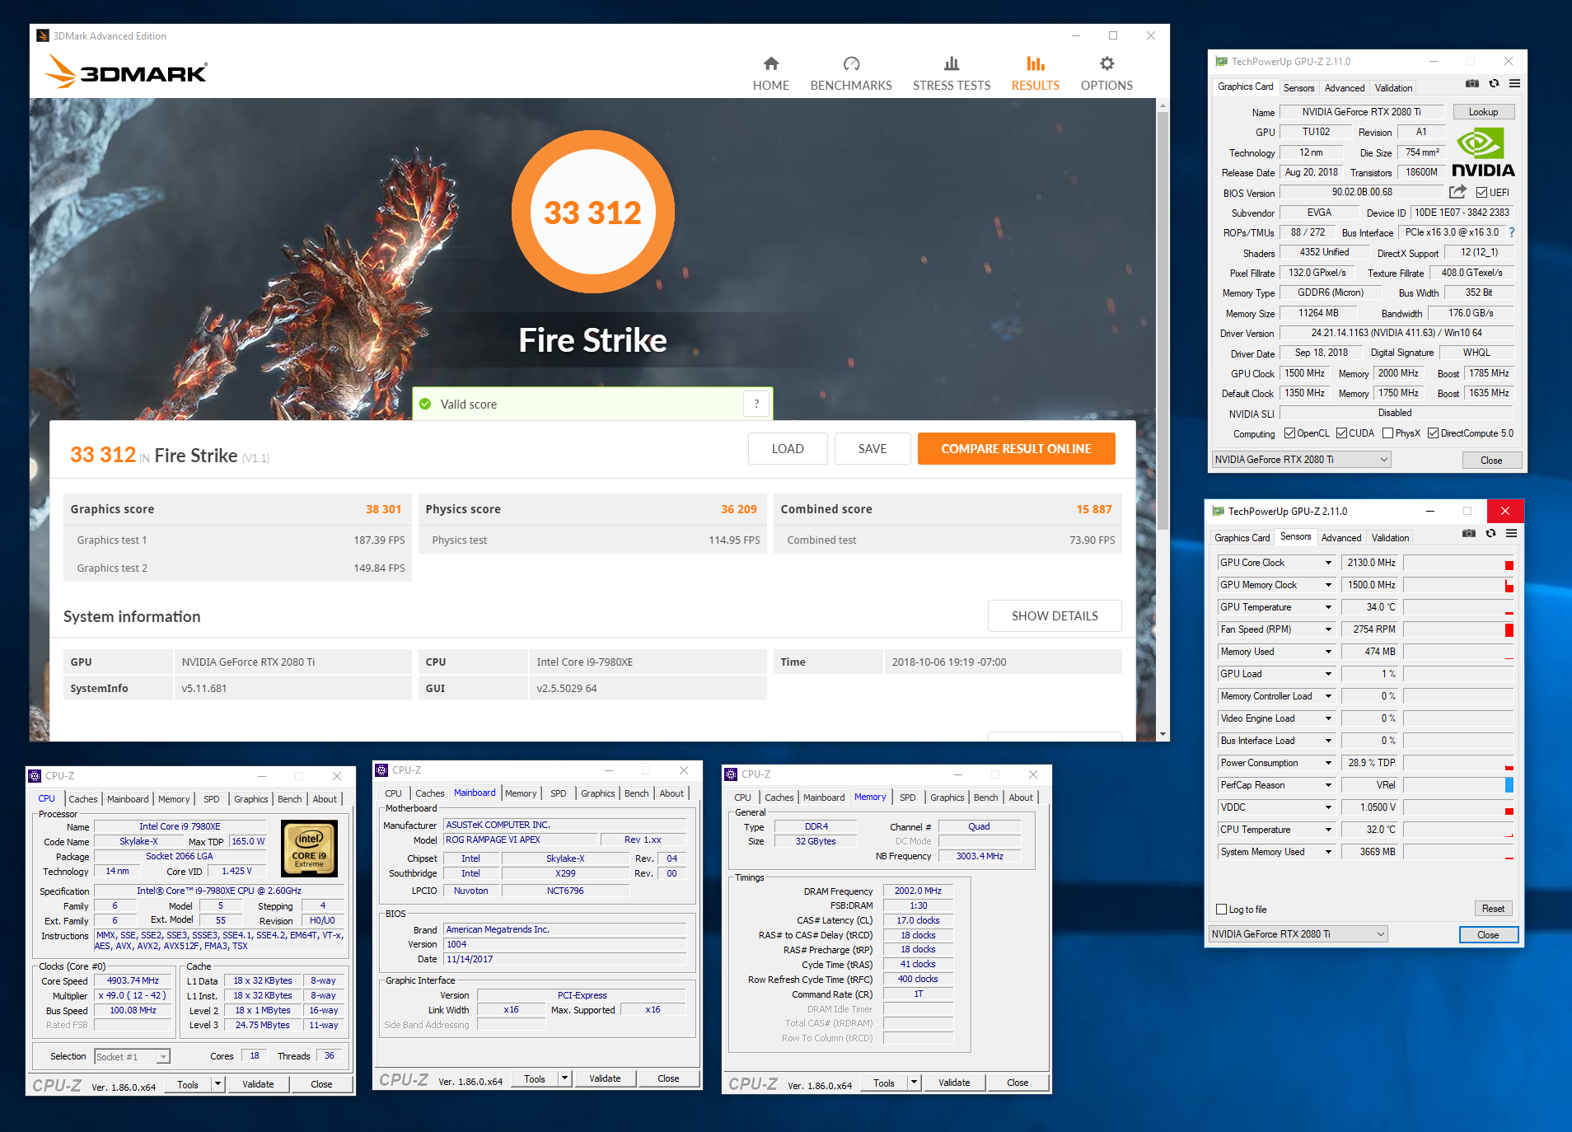
Task: Open the Results bar chart icon
Action: coord(1036,63)
